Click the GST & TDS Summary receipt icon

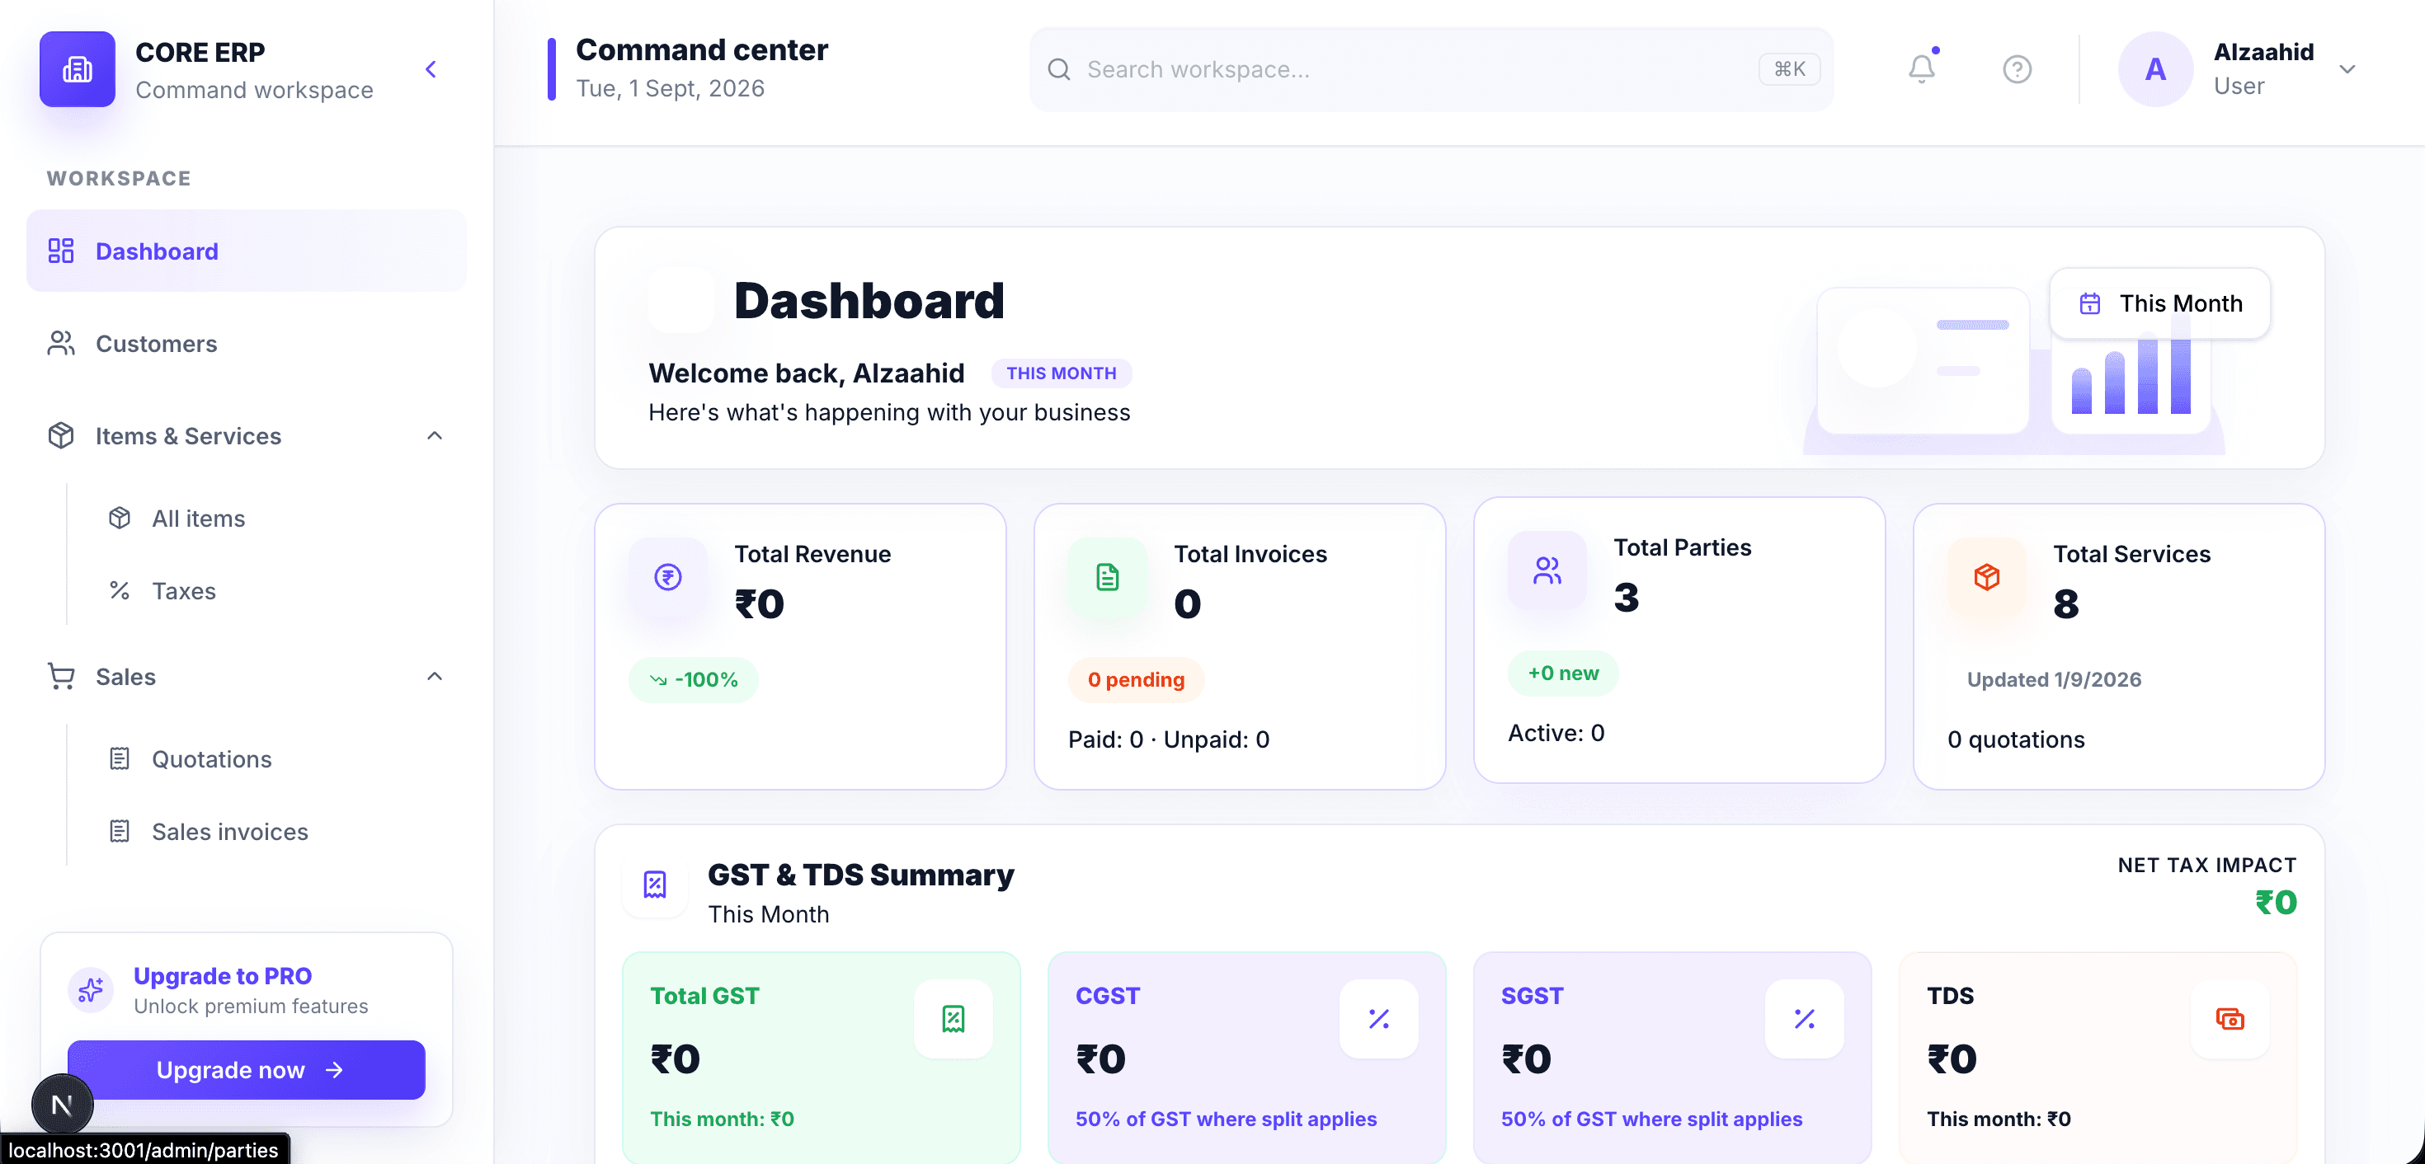654,884
